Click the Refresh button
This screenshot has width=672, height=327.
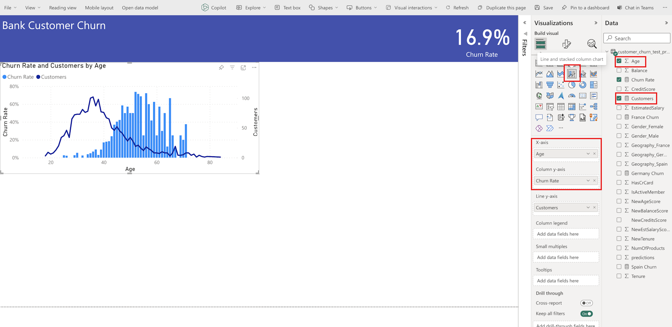point(457,7)
